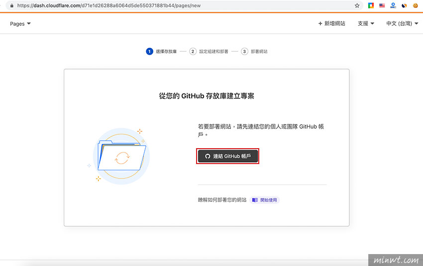
Task: Click 新增網站 to add a site
Action: point(331,23)
